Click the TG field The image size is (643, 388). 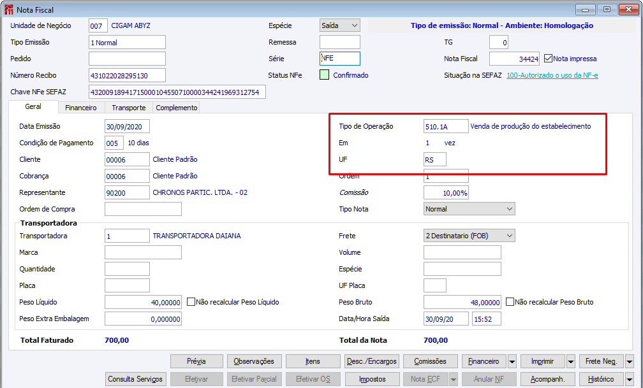click(x=499, y=42)
